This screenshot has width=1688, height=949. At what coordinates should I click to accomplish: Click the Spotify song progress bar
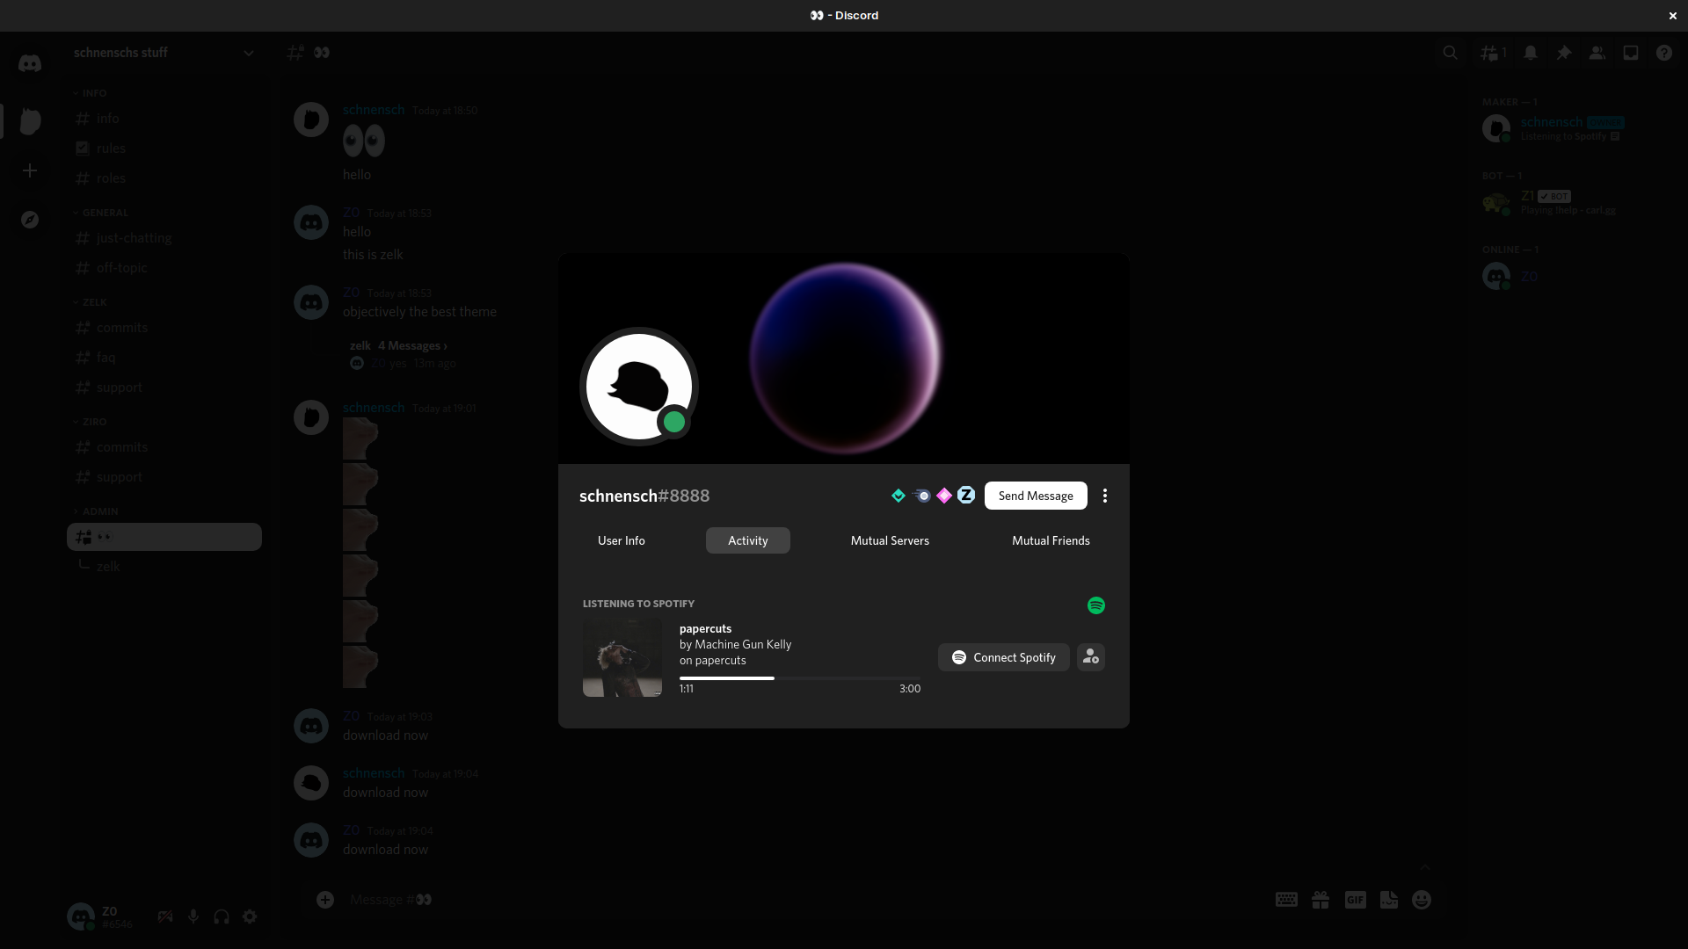(x=799, y=678)
